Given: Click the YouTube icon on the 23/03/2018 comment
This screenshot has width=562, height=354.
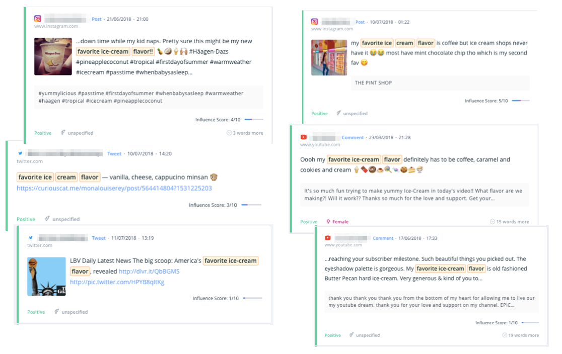Looking at the screenshot, I should click(304, 137).
